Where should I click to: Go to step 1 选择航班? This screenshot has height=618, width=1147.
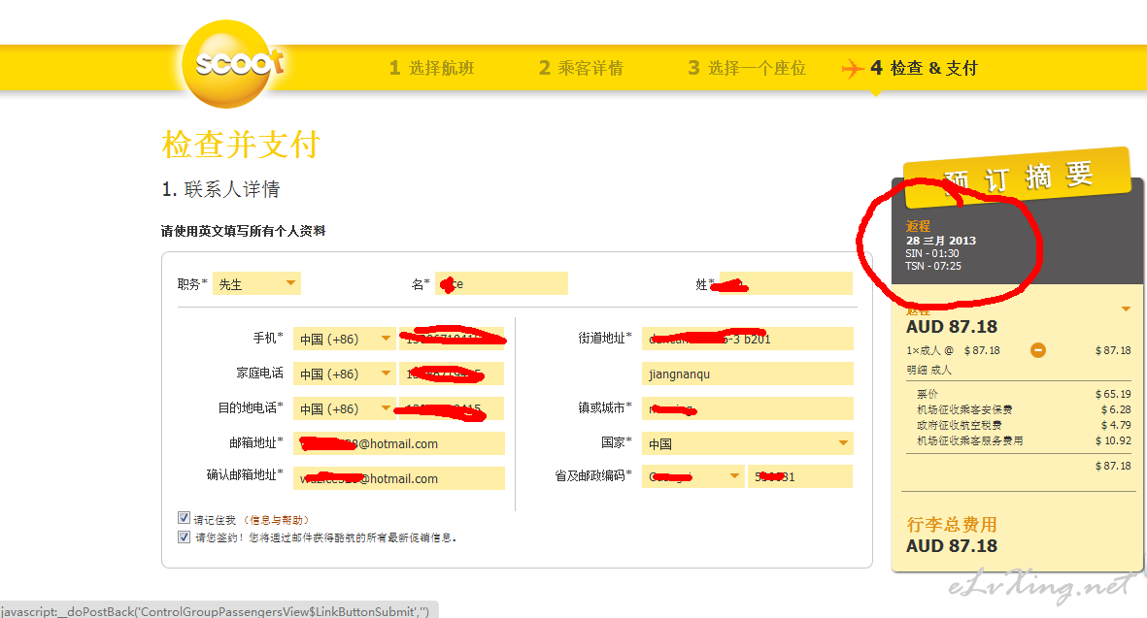click(431, 68)
